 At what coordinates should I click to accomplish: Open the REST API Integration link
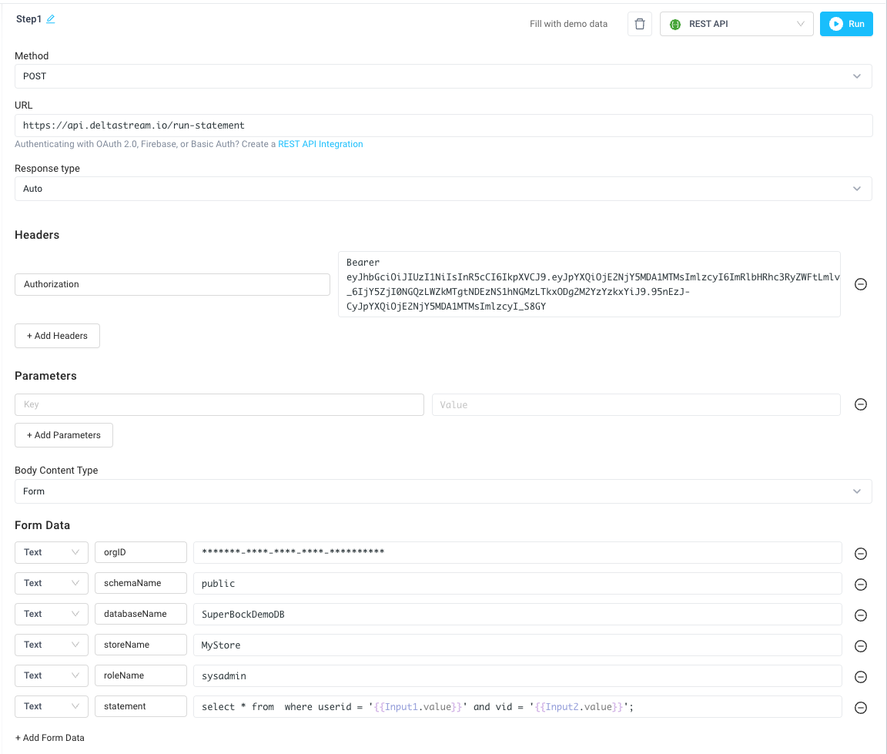[x=320, y=144]
